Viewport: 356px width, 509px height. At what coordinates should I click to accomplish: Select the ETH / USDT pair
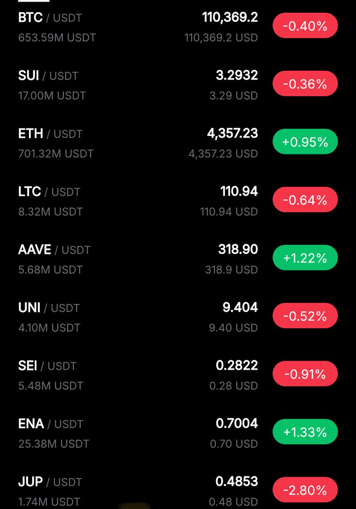pos(178,143)
